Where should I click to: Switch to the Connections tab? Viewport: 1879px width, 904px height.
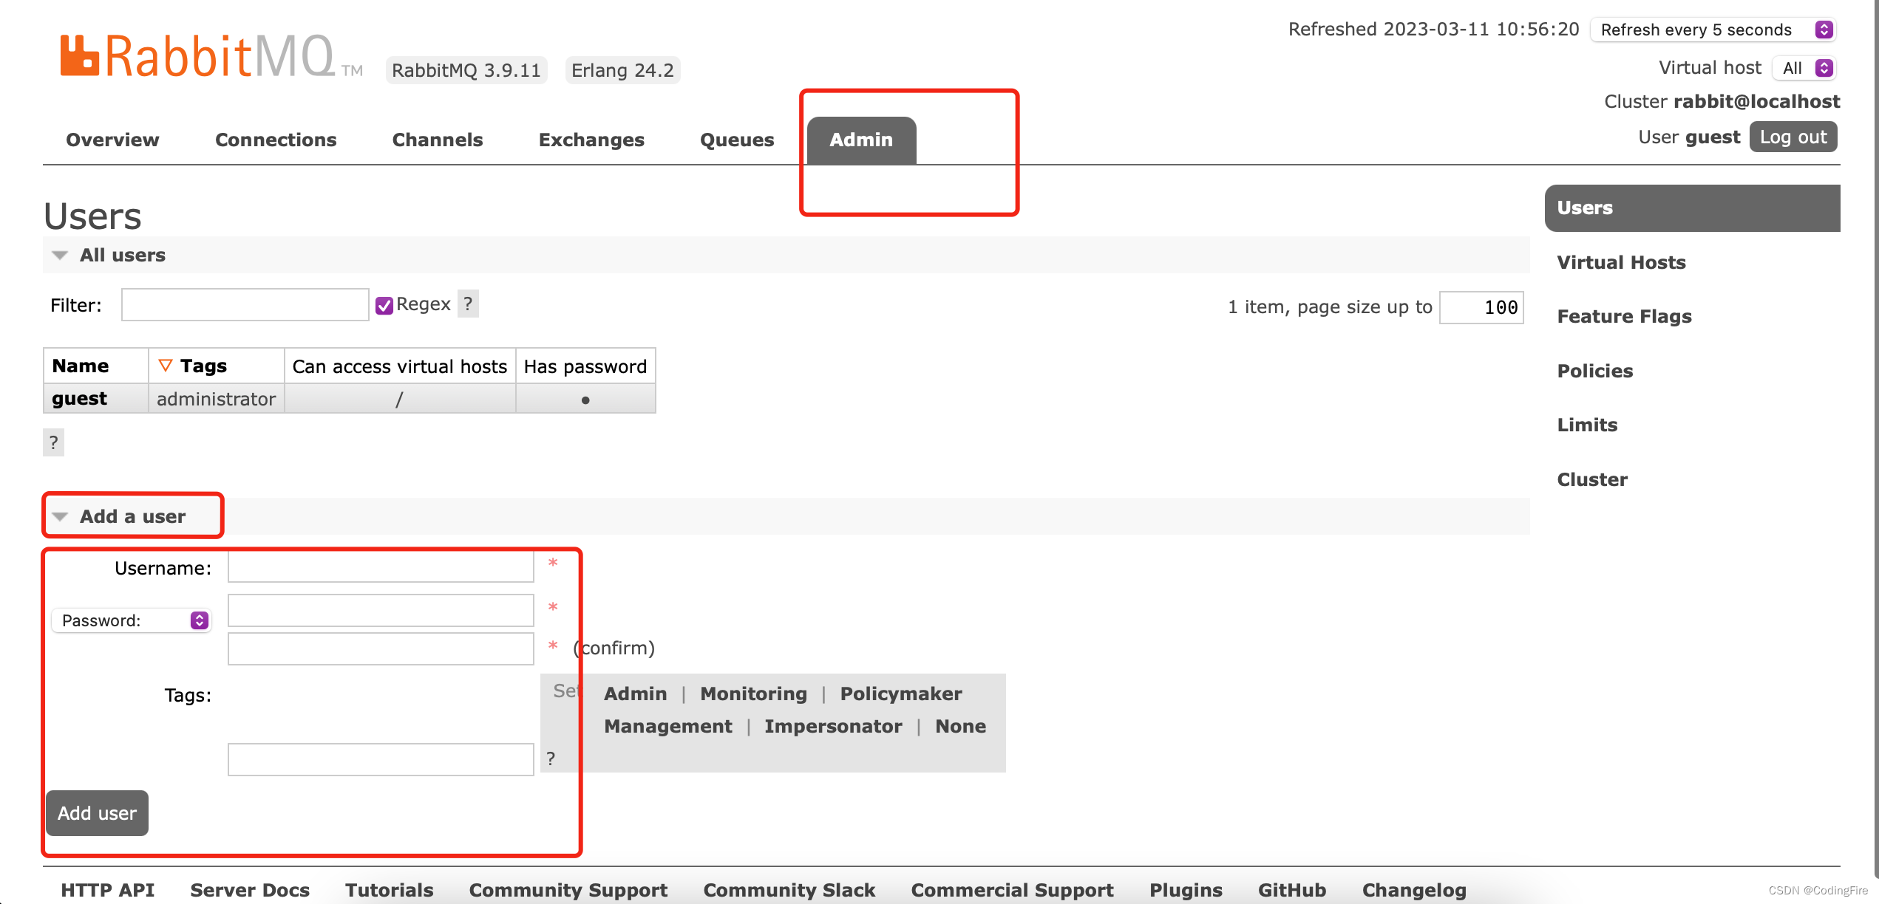[276, 140]
